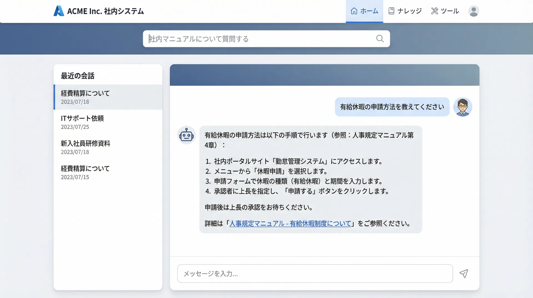Click the 社内マニュアル search input field
This screenshot has height=298, width=533.
[x=250, y=39]
